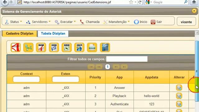Click 'Authenticate' App cell
The image size is (199, 112).
coord(119,104)
